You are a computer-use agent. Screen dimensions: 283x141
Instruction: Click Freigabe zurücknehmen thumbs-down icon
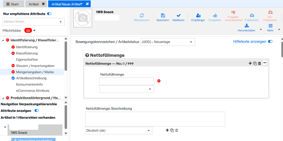pos(233,12)
